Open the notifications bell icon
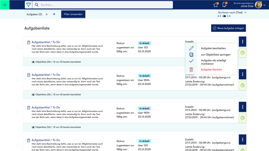The height and width of the screenshot is (151, 269). [x=224, y=5]
